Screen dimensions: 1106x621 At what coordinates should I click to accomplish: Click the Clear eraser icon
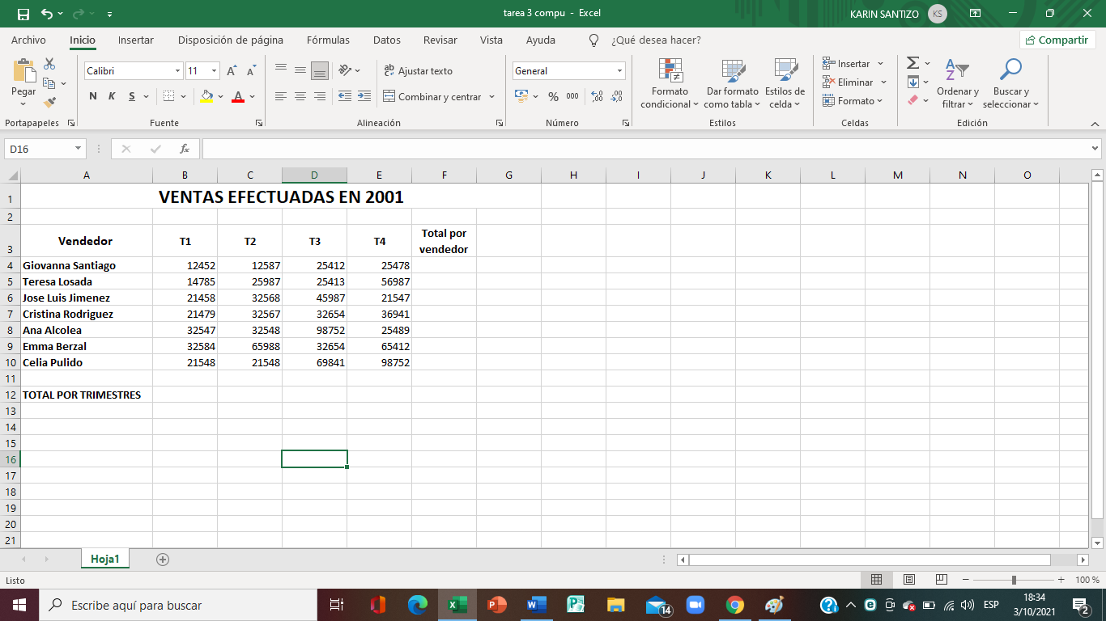[912, 100]
